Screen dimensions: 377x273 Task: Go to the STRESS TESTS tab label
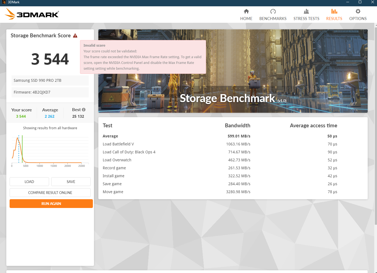(x=306, y=19)
